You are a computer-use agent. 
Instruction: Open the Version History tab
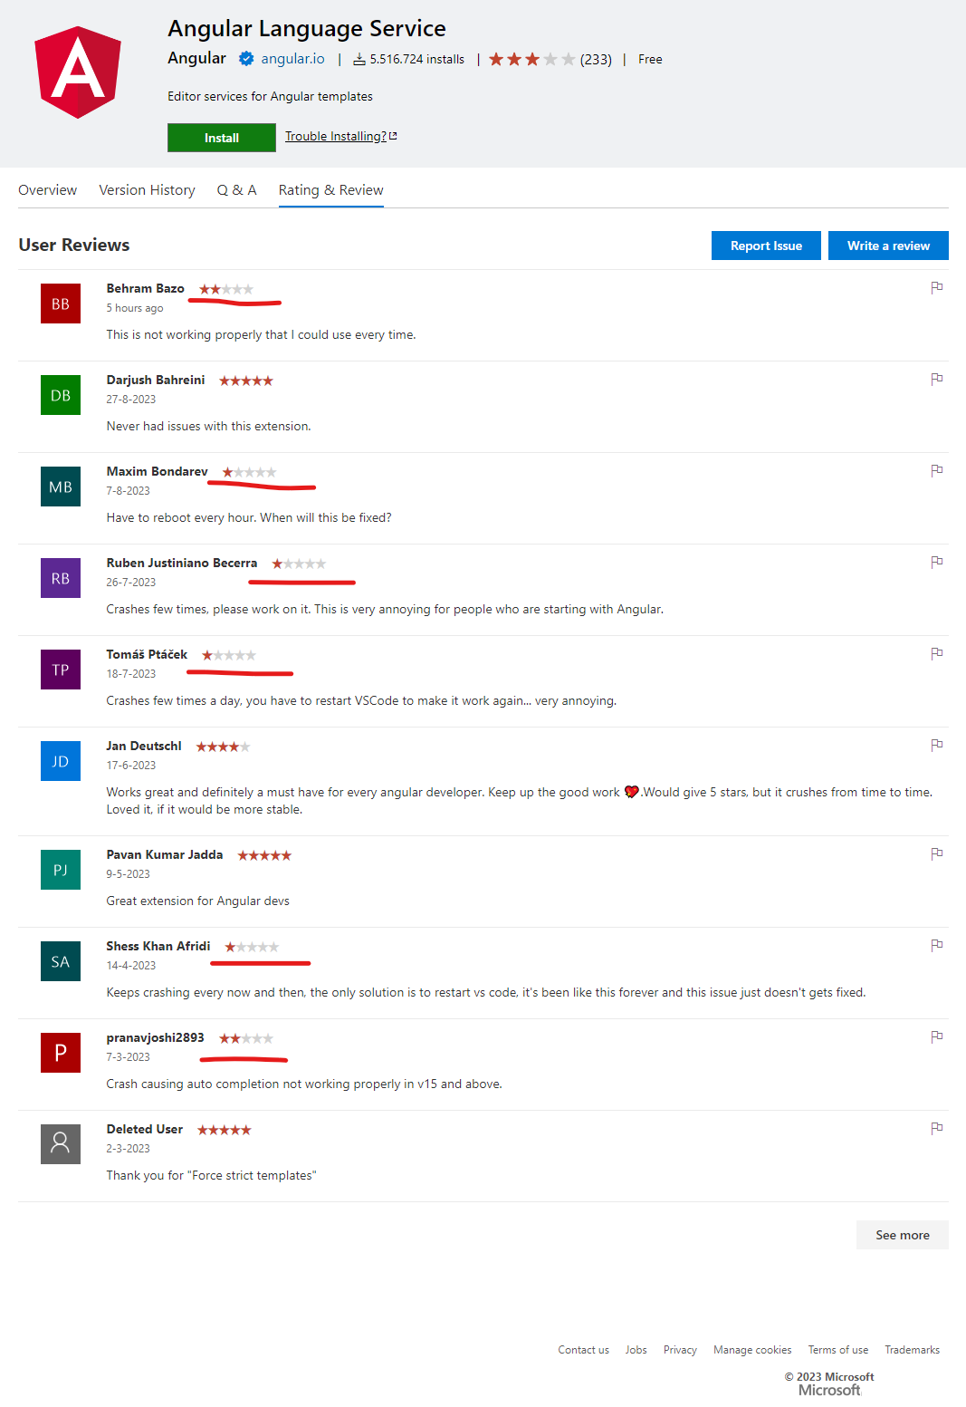pyautogui.click(x=146, y=190)
